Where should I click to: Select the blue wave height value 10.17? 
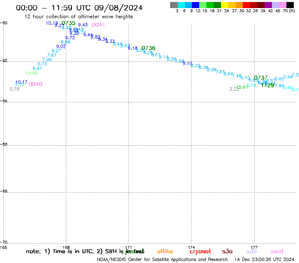21,82
